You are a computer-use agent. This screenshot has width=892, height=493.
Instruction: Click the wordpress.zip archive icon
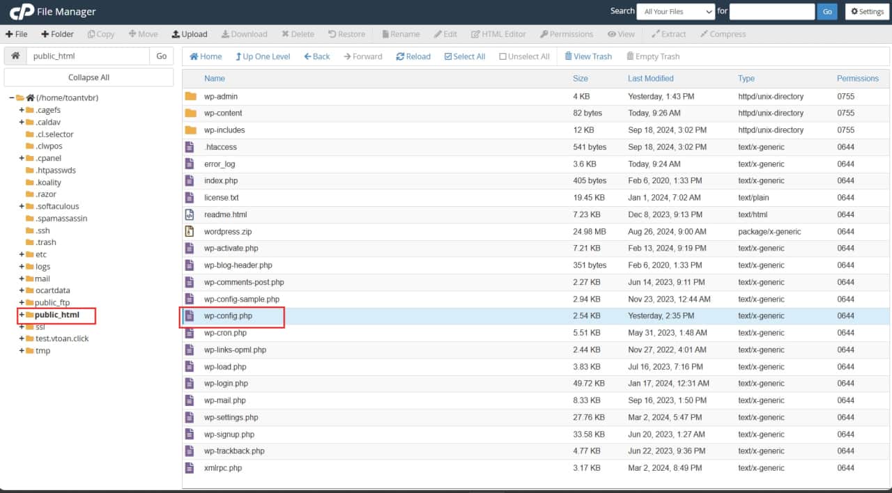[189, 231]
